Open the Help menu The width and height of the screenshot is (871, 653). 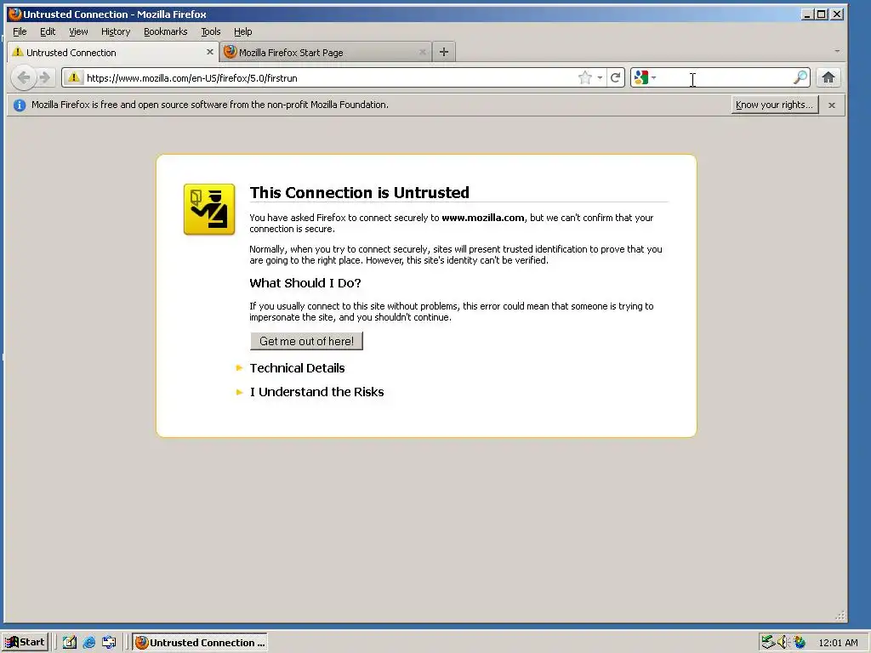[242, 31]
